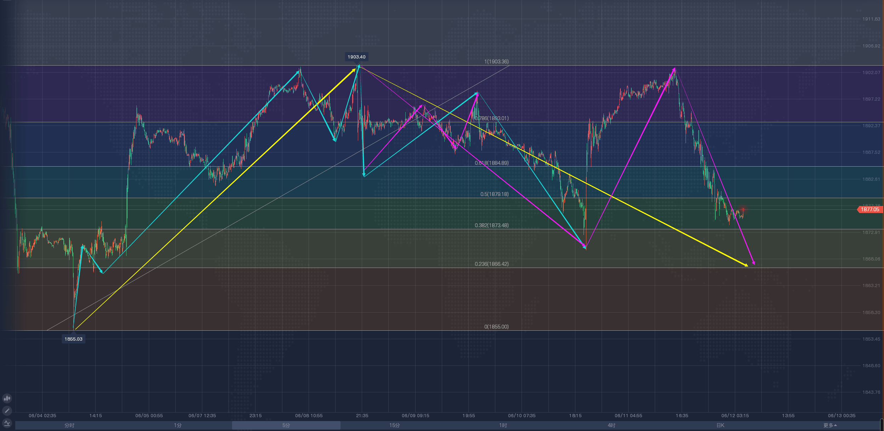Select the Fibonacci label 1(1903.36)

[496, 62]
